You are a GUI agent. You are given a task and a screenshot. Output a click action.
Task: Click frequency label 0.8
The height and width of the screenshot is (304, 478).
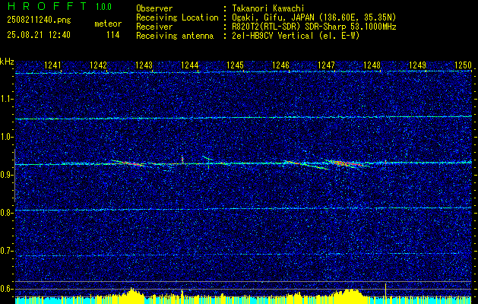point(6,213)
